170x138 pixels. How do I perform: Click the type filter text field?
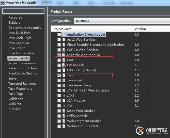pyautogui.click(x=23, y=11)
